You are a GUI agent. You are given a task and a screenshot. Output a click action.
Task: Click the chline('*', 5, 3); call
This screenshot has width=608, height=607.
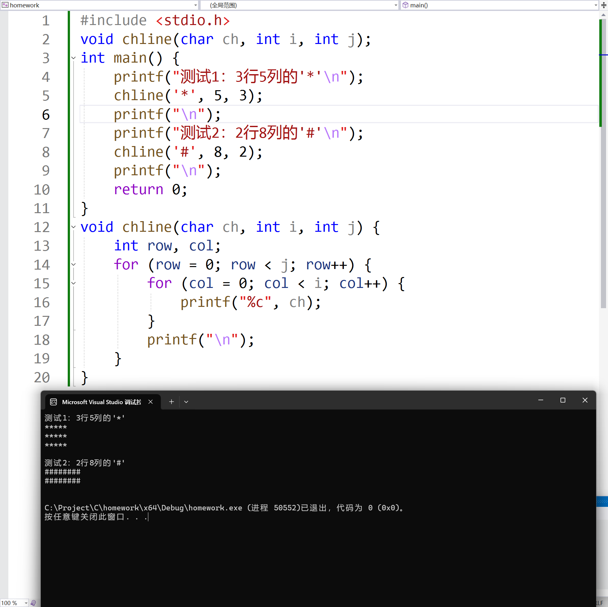188,96
